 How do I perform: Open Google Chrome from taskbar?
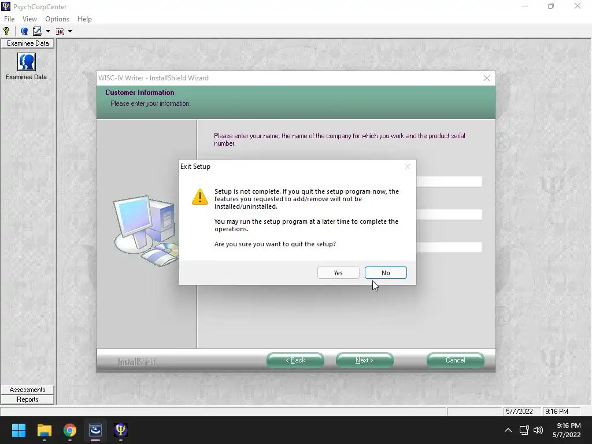pos(70,430)
